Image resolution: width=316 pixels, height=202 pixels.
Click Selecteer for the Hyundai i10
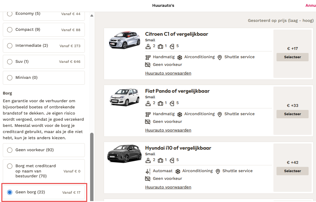click(x=293, y=171)
